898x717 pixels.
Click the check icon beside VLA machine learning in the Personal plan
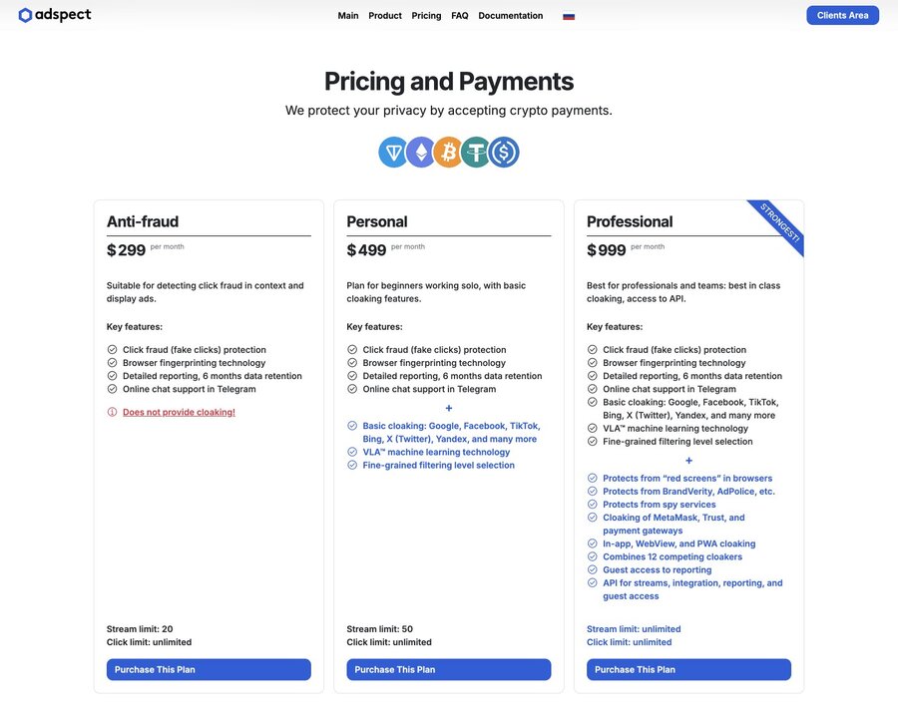352,452
